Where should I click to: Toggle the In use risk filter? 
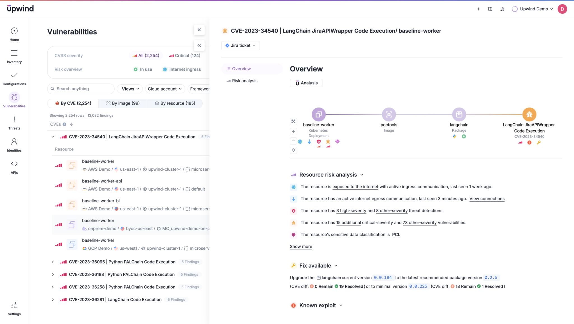coord(143,70)
